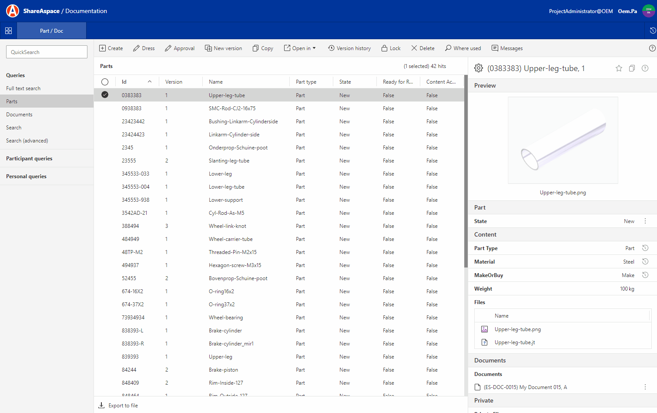Open the Upper-leg-tube preview thumbnail
Image resolution: width=657 pixels, height=413 pixels.
click(x=563, y=140)
